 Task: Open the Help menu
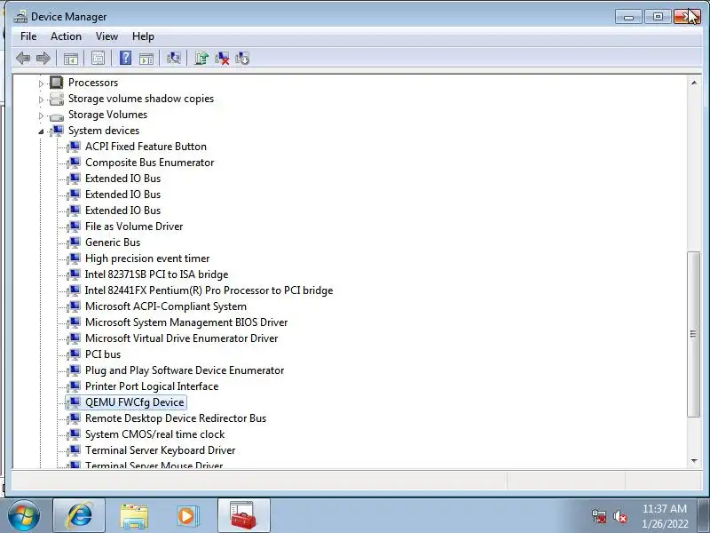pos(143,36)
